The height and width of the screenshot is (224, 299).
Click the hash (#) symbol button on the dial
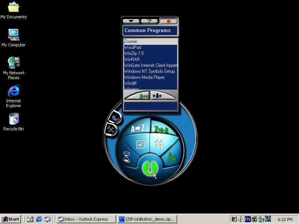tap(160, 144)
